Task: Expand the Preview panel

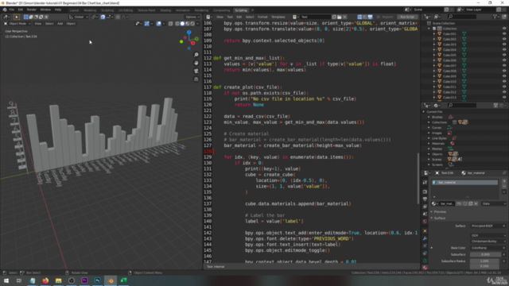Action: tap(440, 212)
